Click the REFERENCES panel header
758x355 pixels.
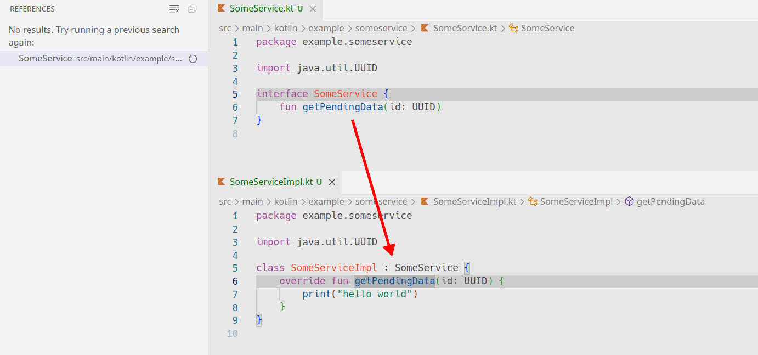(32, 9)
